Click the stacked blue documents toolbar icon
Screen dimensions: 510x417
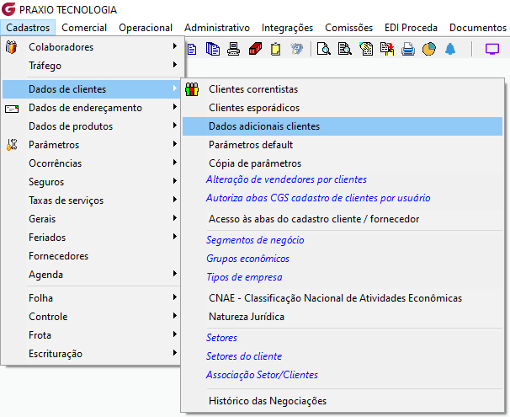coord(213,49)
